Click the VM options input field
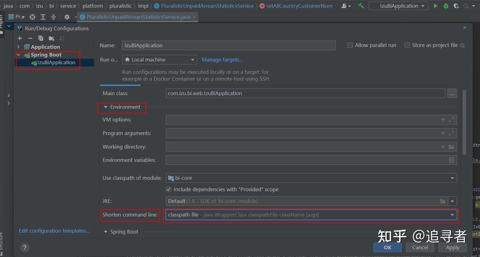This screenshot has height=257, width=480. [300, 119]
